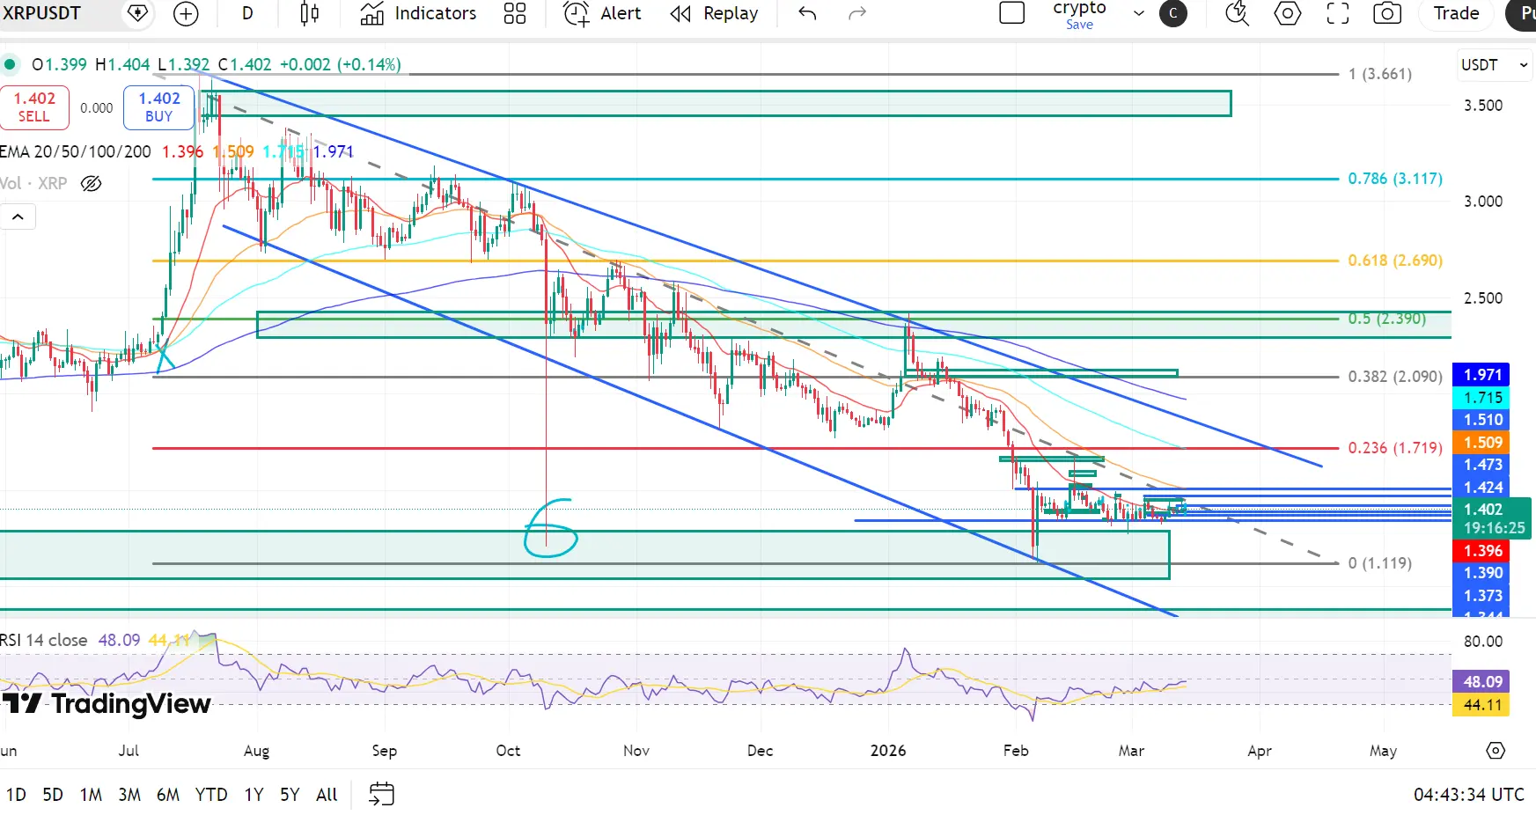Undo the last chart action

(807, 13)
